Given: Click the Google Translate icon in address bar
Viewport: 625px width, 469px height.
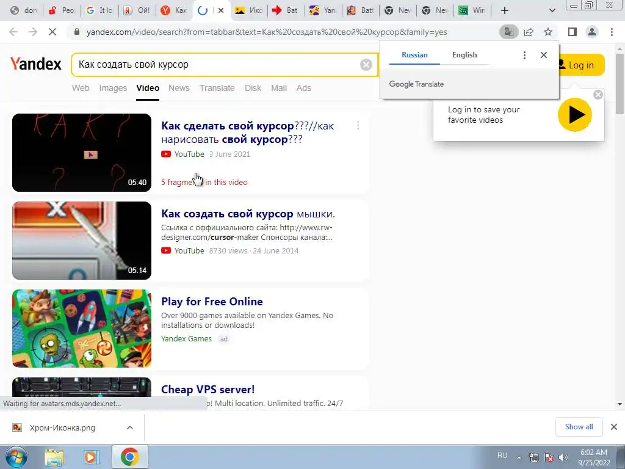Looking at the screenshot, I should (x=508, y=32).
